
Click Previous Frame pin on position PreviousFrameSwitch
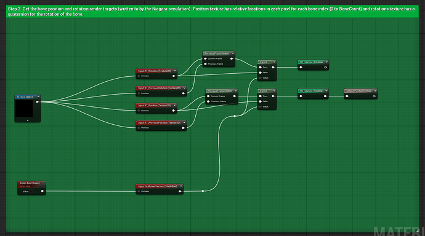208,101
